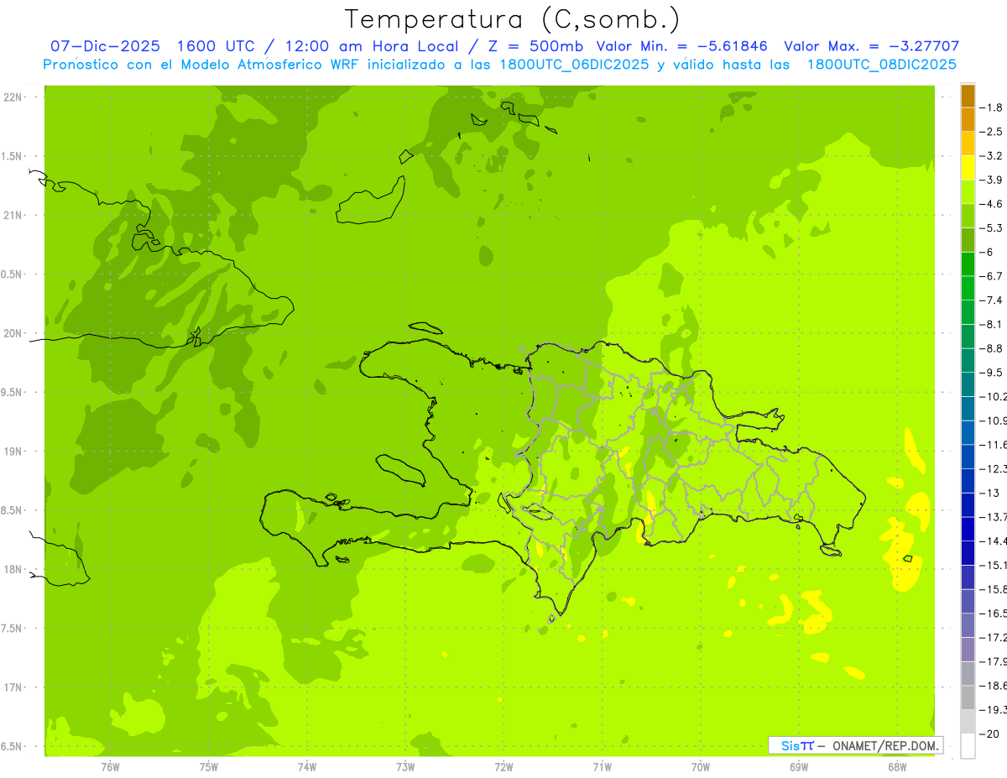Image resolution: width=1007 pixels, height=778 pixels.
Task: Click the '73W' longitude label
Action: 405,767
